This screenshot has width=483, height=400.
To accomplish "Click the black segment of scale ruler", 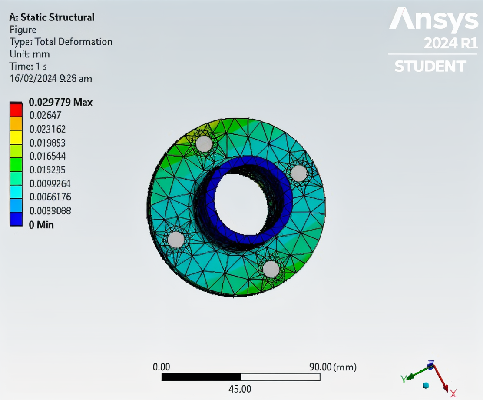I will [x=201, y=377].
